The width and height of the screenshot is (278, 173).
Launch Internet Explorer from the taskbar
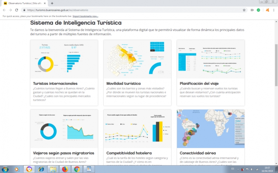pos(41,169)
